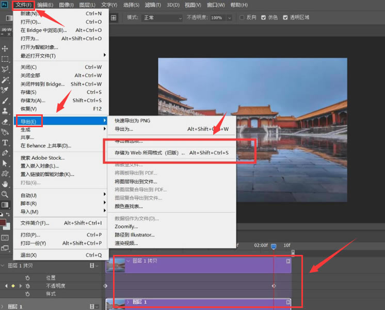
Task: Select the Hand tool
Action: 5,184
